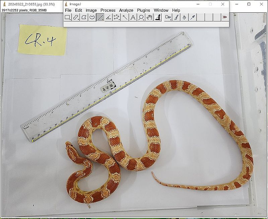Image resolution: width=268 pixels, height=219 pixels.
Task: Select the Hand scrolling tool
Action: 149,17
